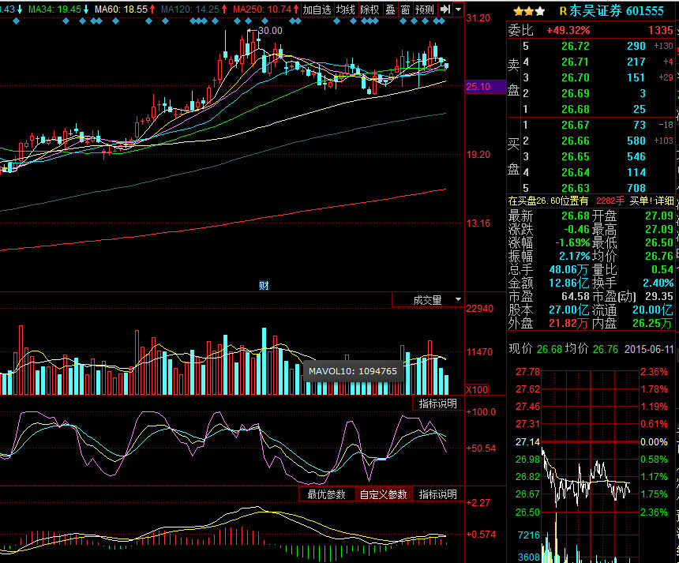This screenshot has width=679, height=563.
Task: Click the 叠 overlay chart button
Action: point(390,9)
